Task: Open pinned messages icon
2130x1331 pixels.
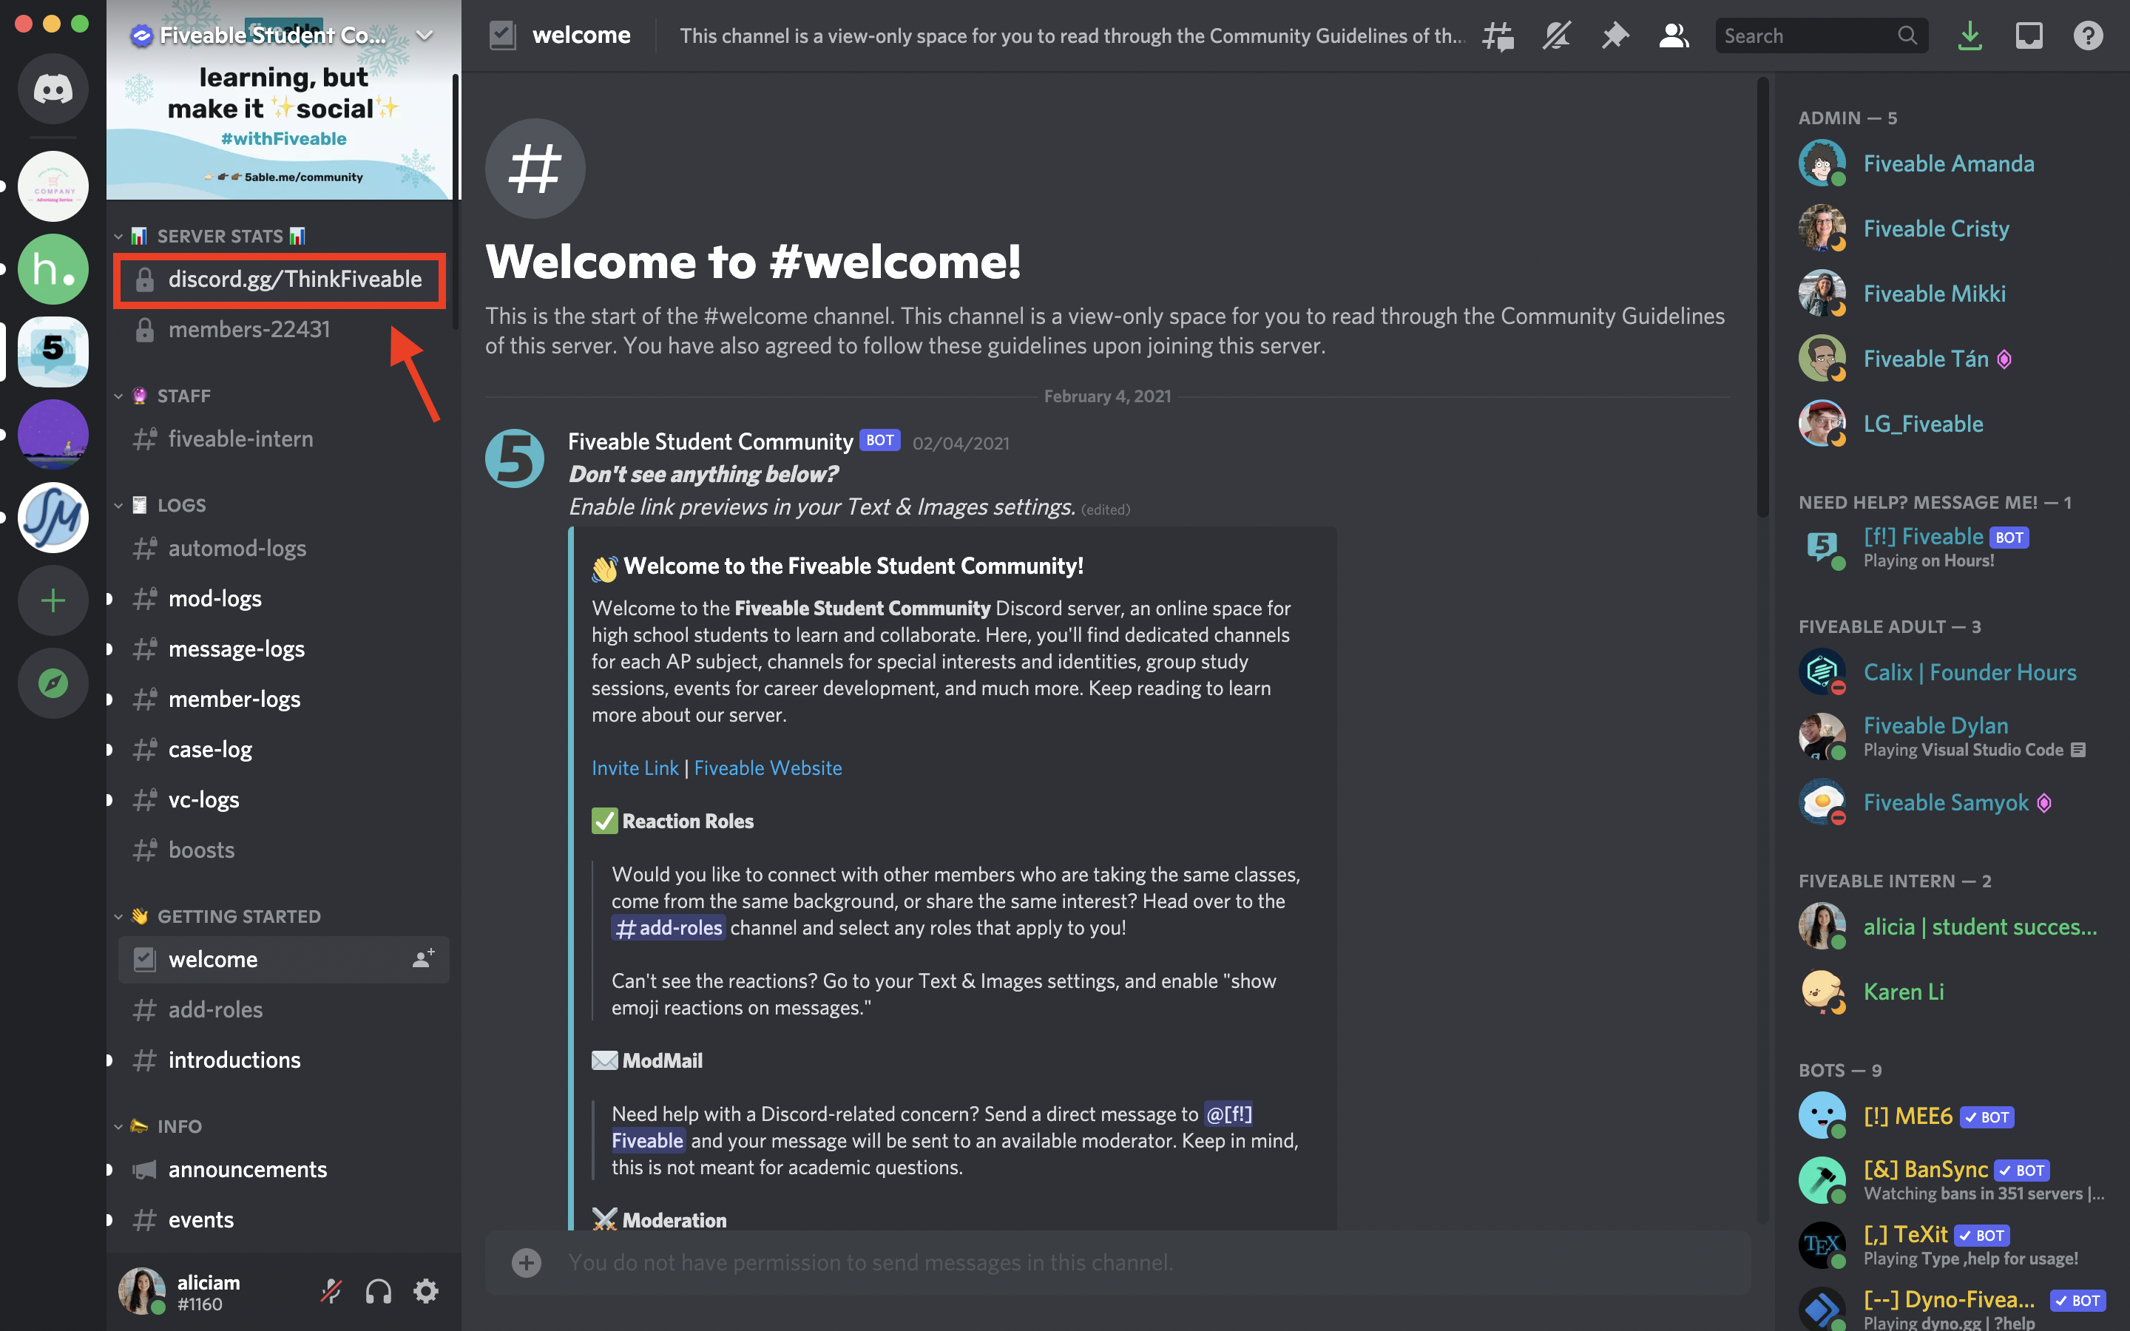Action: [x=1615, y=36]
